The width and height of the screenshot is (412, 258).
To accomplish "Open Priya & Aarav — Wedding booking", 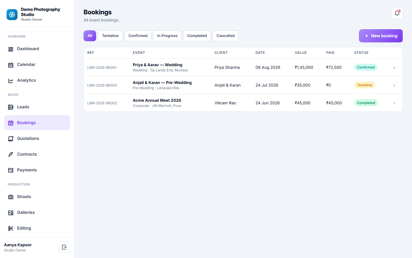I will (157, 65).
